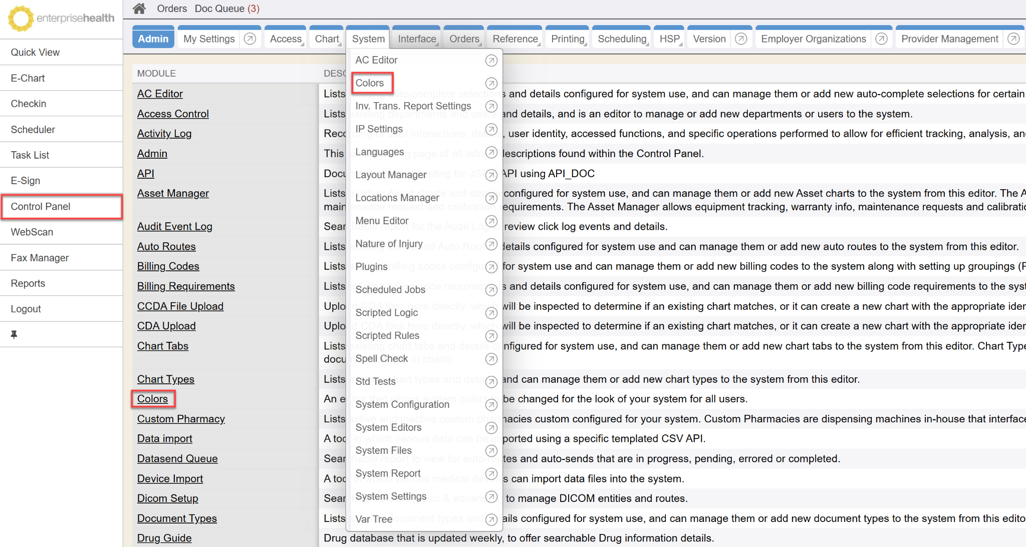Image resolution: width=1026 pixels, height=547 pixels.
Task: Click the pop-out arrow icon beside AC Editor in the menu
Action: (491, 61)
